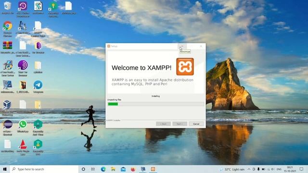Click the taskbar search box
Screen dimensions: 308x173
[x=44, y=169]
